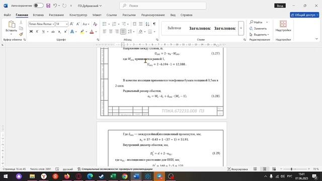The image size is (322, 181).
Task: Open the multilevel list dropdown
Action: 128,24
